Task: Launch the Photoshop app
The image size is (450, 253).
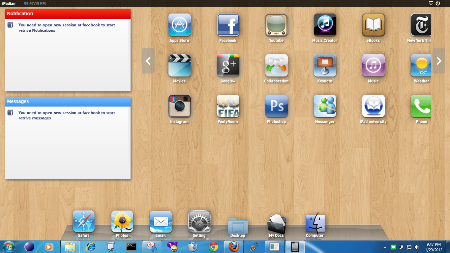Action: [277, 106]
